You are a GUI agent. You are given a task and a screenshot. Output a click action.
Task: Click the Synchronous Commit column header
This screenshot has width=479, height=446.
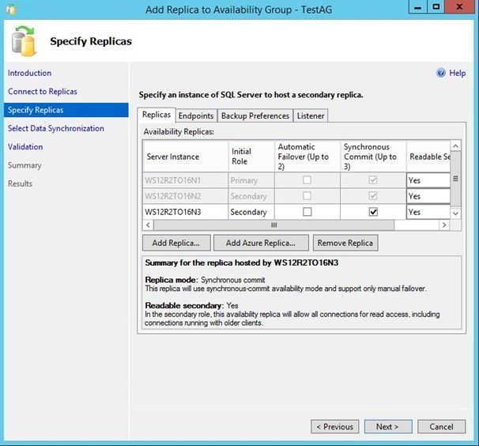pos(373,157)
